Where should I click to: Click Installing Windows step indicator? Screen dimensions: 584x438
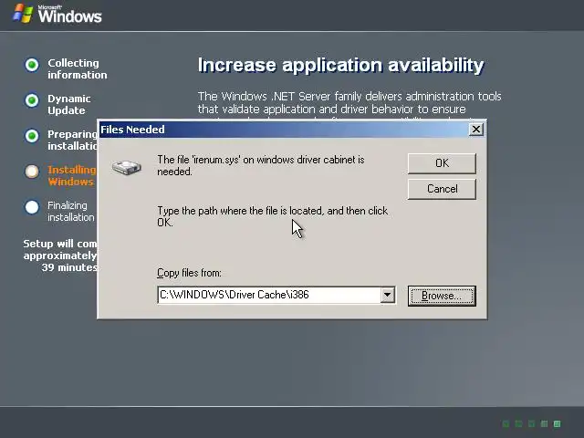coord(32,172)
